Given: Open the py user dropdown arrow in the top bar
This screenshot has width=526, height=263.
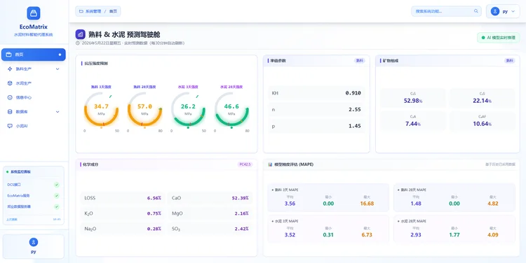Looking at the screenshot, I should pyautogui.click(x=513, y=11).
